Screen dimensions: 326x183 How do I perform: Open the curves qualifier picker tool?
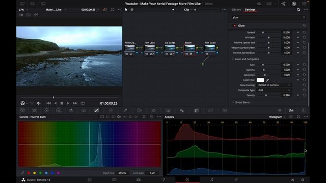(x=22, y=173)
